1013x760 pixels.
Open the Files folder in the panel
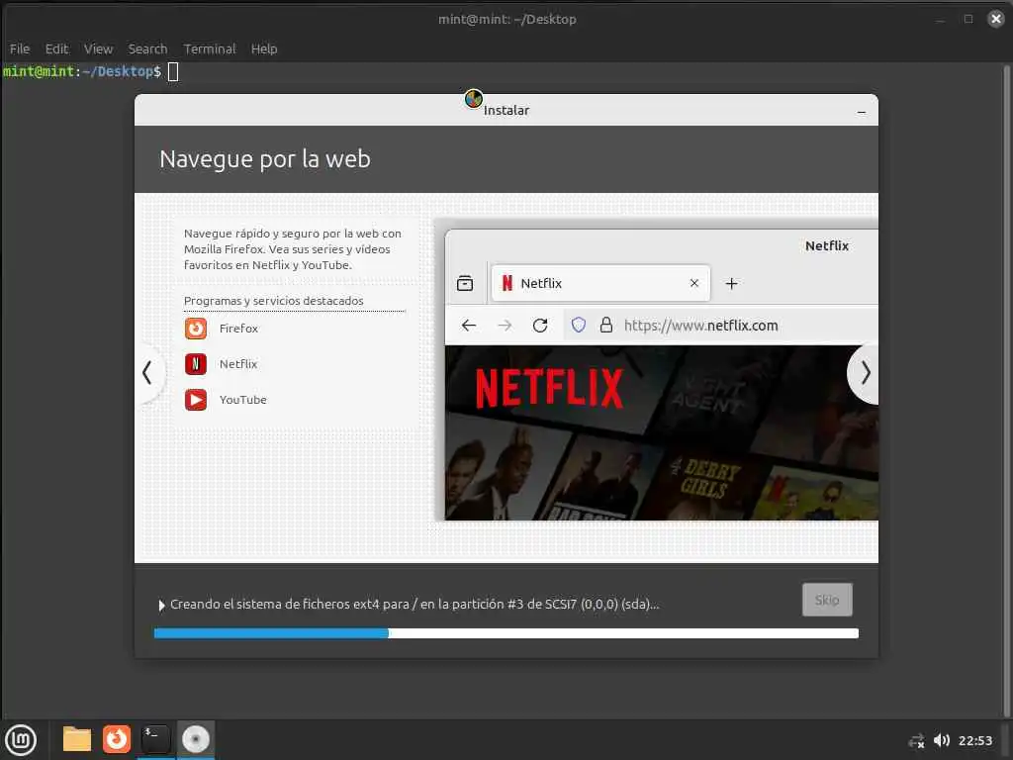77,739
